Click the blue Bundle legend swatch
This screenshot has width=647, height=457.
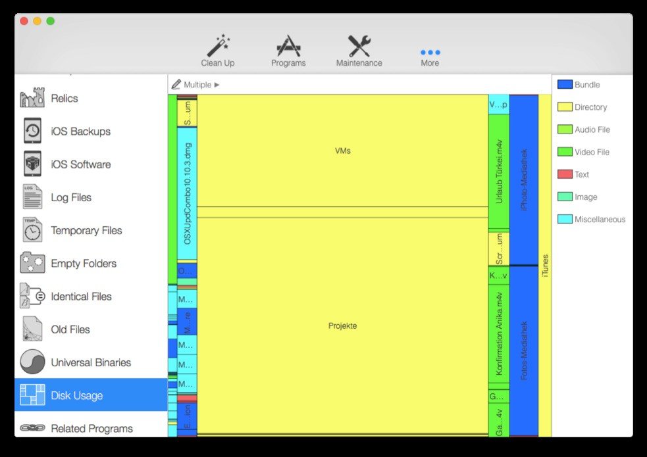click(565, 84)
